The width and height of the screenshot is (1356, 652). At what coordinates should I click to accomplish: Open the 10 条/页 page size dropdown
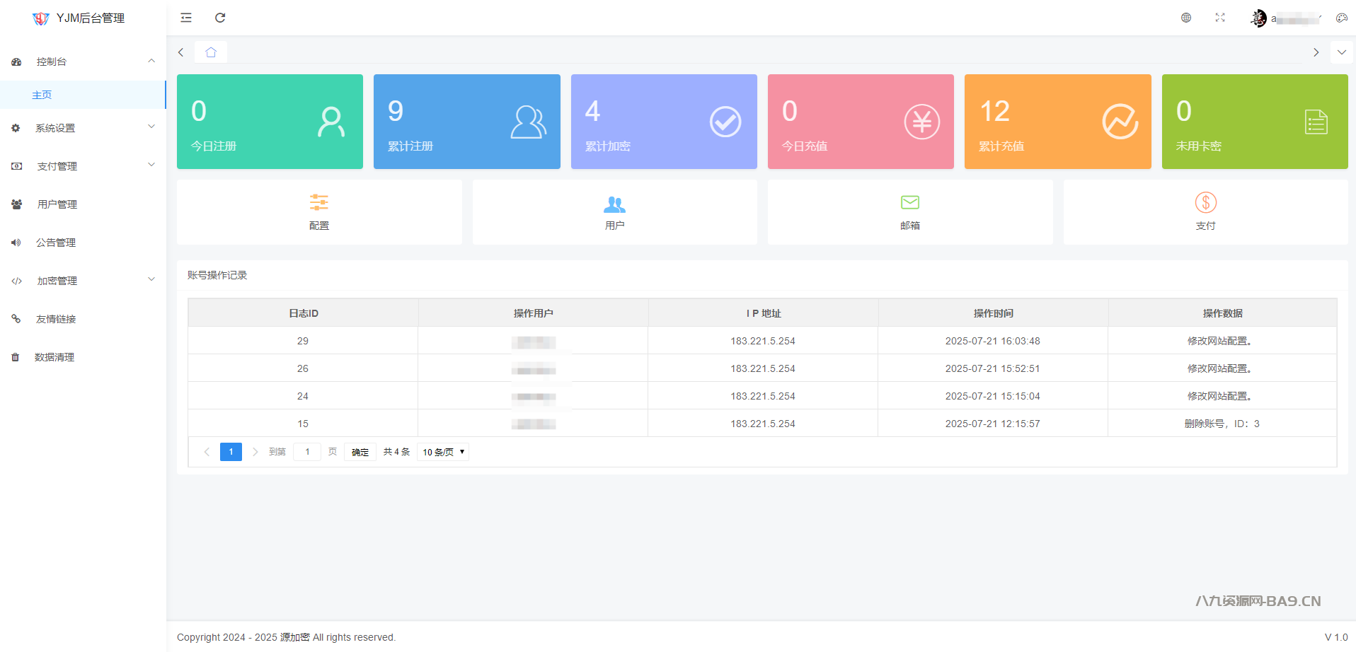pyautogui.click(x=443, y=452)
